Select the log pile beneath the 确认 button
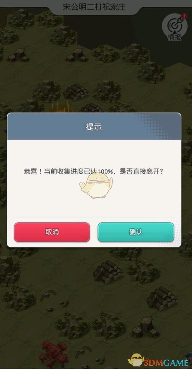Image resolution: width=192 pixels, height=369 pixels. point(108,271)
